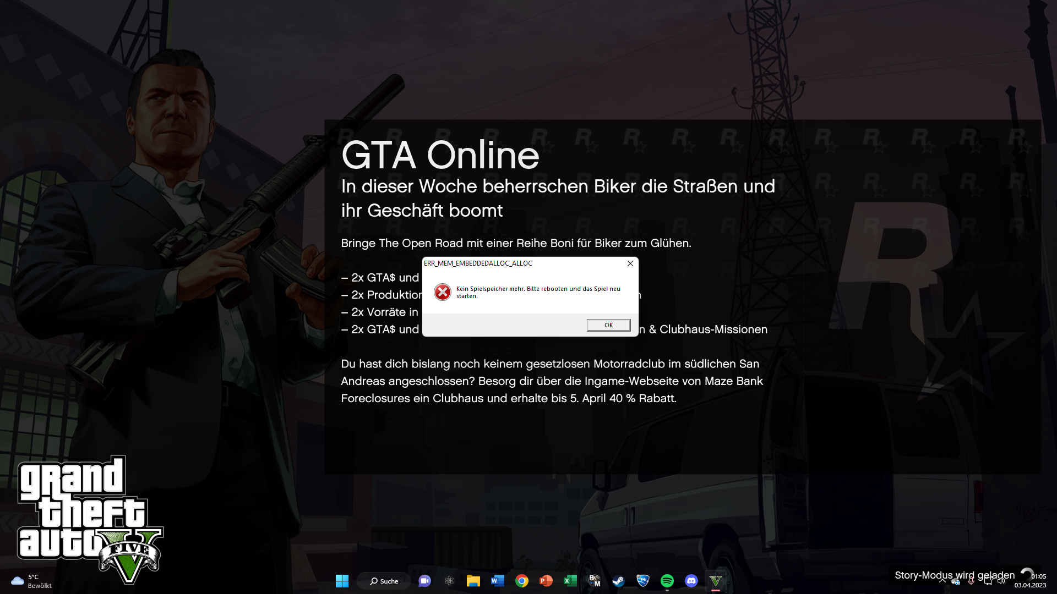Open the BM app in taskbar

tap(595, 581)
